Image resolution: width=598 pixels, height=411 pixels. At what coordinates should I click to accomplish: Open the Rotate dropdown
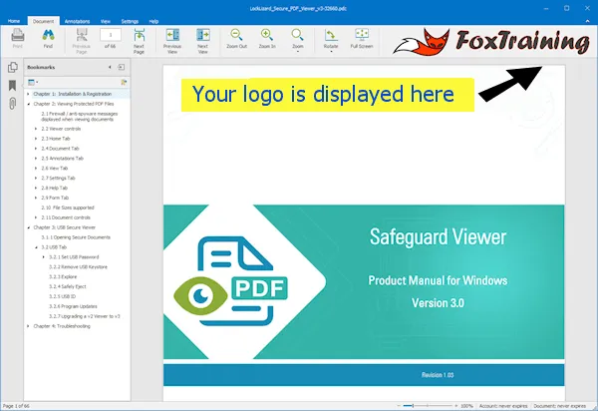(331, 40)
